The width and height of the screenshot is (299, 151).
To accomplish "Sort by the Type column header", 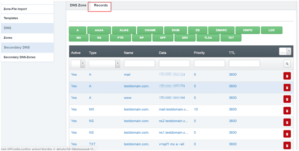I will coord(93,53).
